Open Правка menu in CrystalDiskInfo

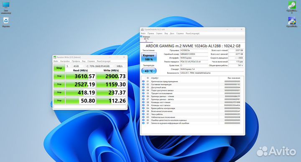[150, 33]
